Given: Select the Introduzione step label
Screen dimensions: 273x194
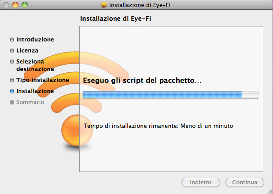Looking at the screenshot, I should [x=35, y=40].
